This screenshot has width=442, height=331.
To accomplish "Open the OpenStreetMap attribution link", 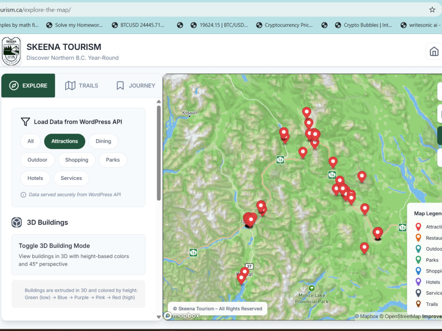I will point(400,316).
